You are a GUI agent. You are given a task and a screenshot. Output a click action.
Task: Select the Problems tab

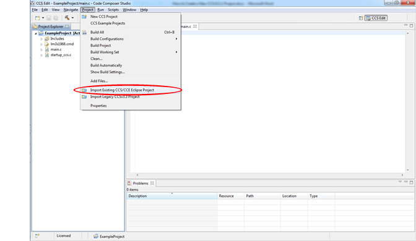click(141, 184)
